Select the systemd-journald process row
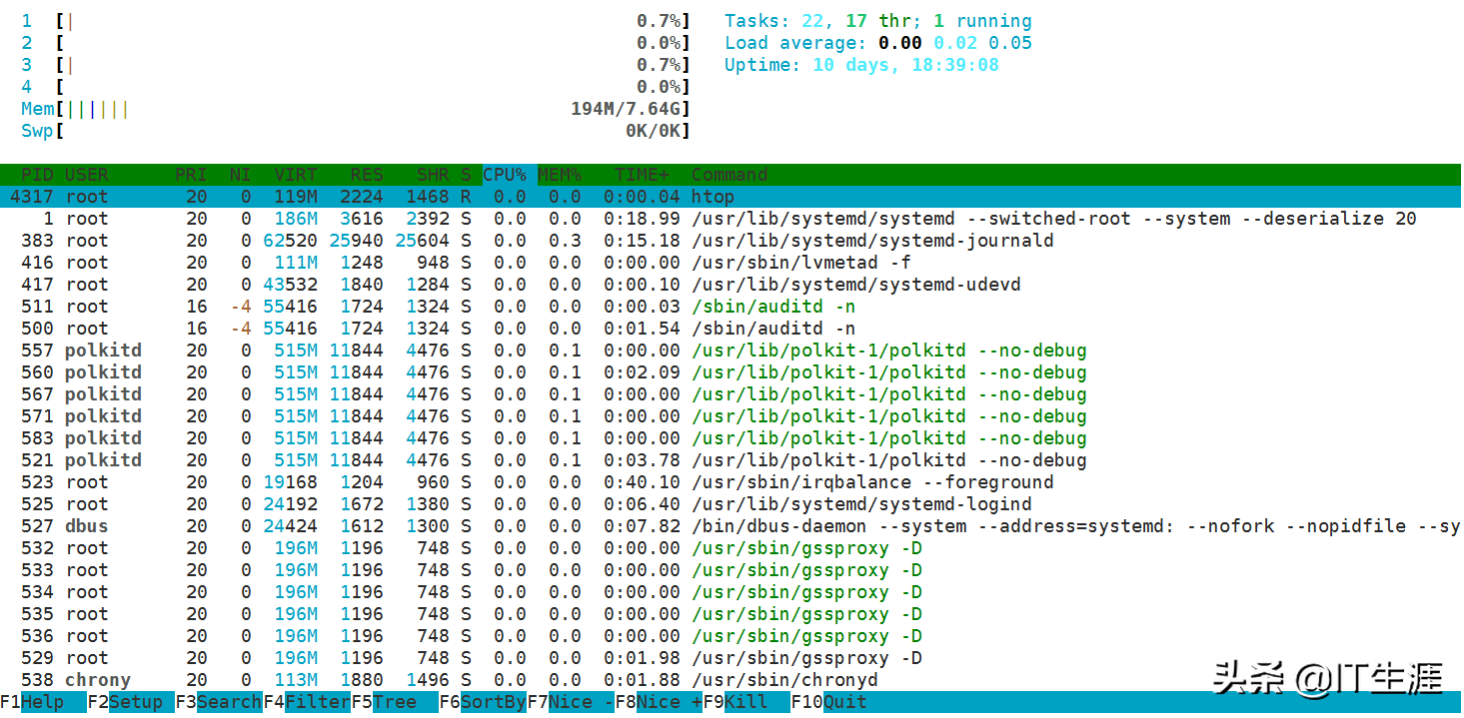1464x718 pixels. coord(731,241)
